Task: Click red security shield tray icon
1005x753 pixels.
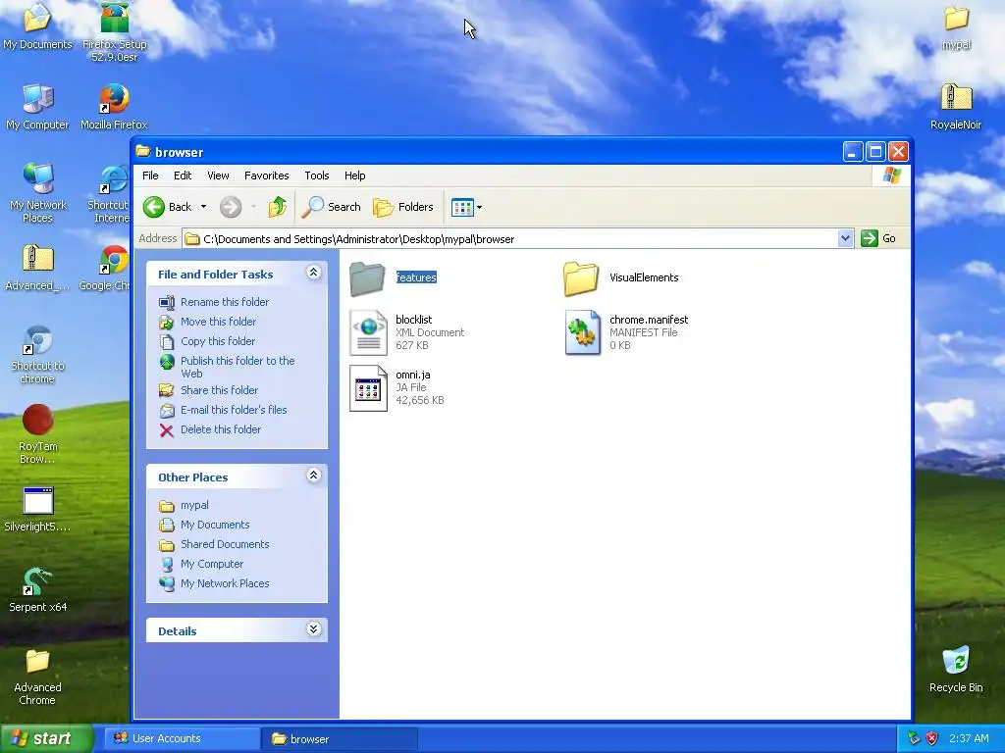Action: [932, 738]
